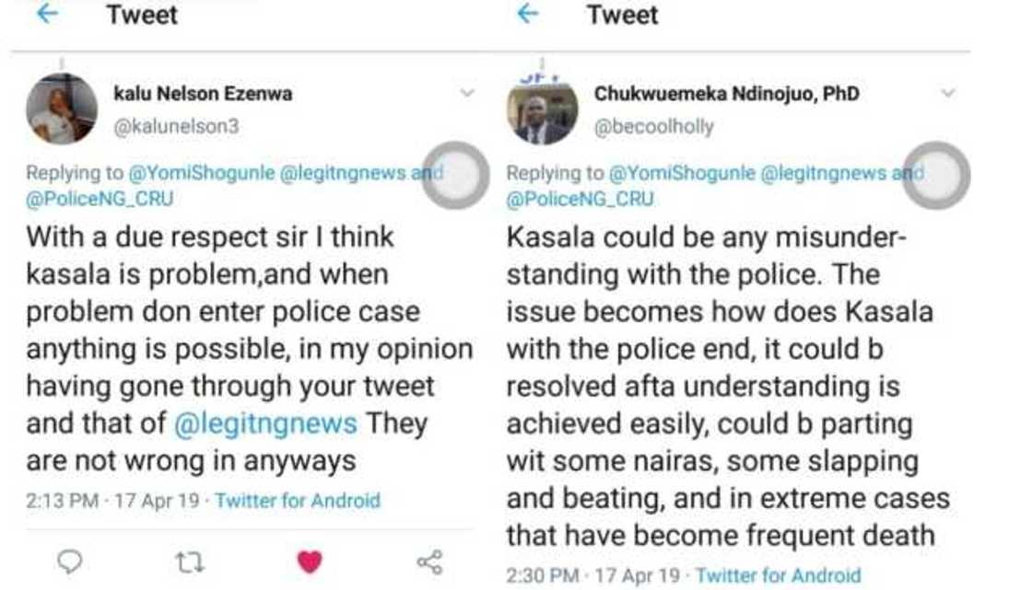Expand options chevron on Chukwuemeka's tweet
The image size is (1032, 590).
[x=948, y=93]
